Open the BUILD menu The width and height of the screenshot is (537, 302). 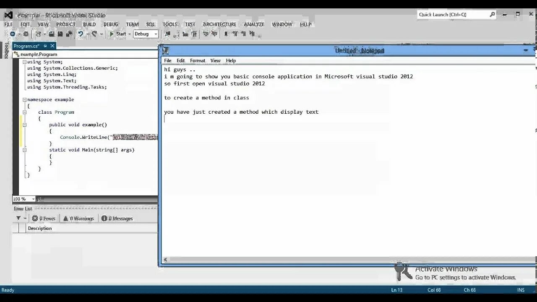pos(89,24)
